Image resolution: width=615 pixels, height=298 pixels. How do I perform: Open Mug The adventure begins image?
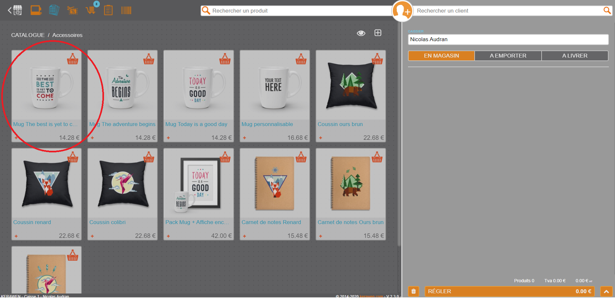[x=123, y=85]
